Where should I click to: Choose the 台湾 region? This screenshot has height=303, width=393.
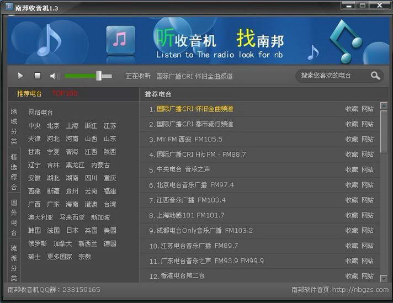110,204
